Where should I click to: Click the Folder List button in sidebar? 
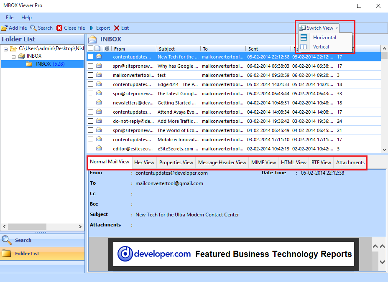pyautogui.click(x=27, y=254)
